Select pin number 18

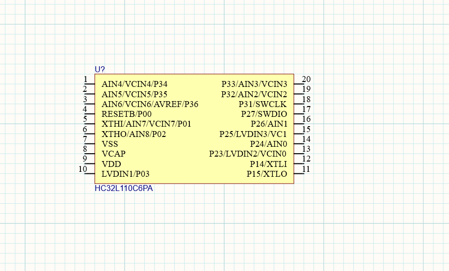tap(306, 99)
